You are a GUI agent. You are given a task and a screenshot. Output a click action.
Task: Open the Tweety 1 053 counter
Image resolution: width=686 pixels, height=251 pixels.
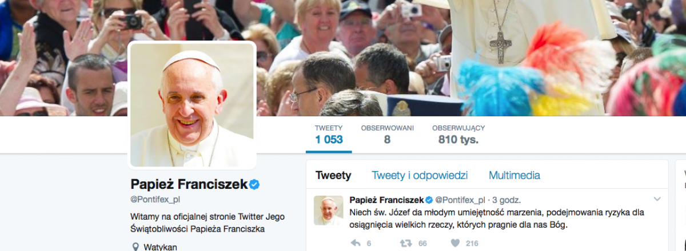pos(329,134)
